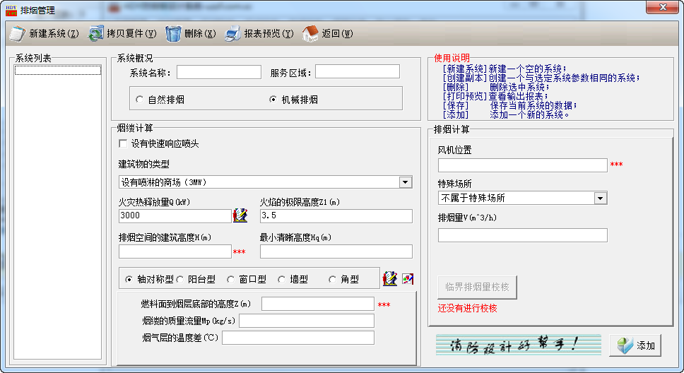
Task: Open plume type notebook icon next to 角型
Action: click(x=390, y=278)
